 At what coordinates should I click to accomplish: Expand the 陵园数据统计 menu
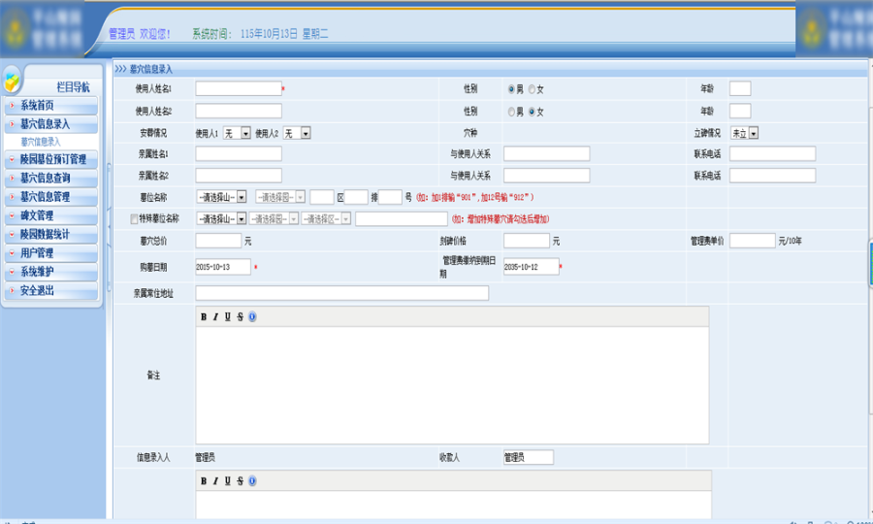(51, 235)
